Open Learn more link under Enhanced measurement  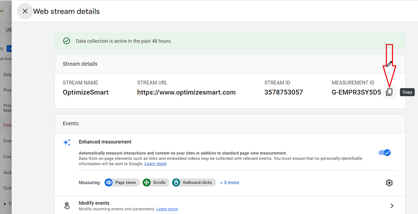155,164
